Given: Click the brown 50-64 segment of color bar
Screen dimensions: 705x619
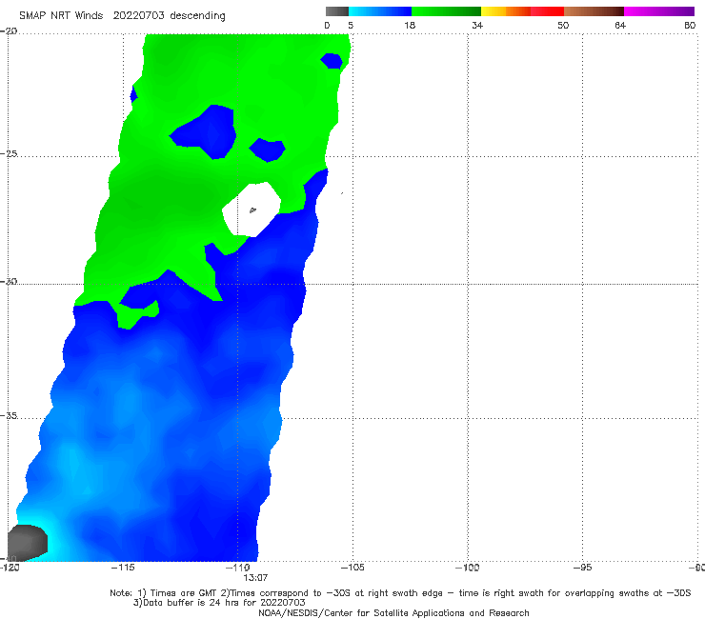Looking at the screenshot, I should coord(594,11).
